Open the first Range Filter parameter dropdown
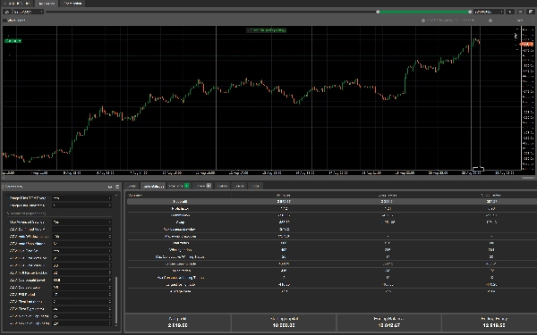This screenshot has width=537, height=335. click(x=81, y=198)
